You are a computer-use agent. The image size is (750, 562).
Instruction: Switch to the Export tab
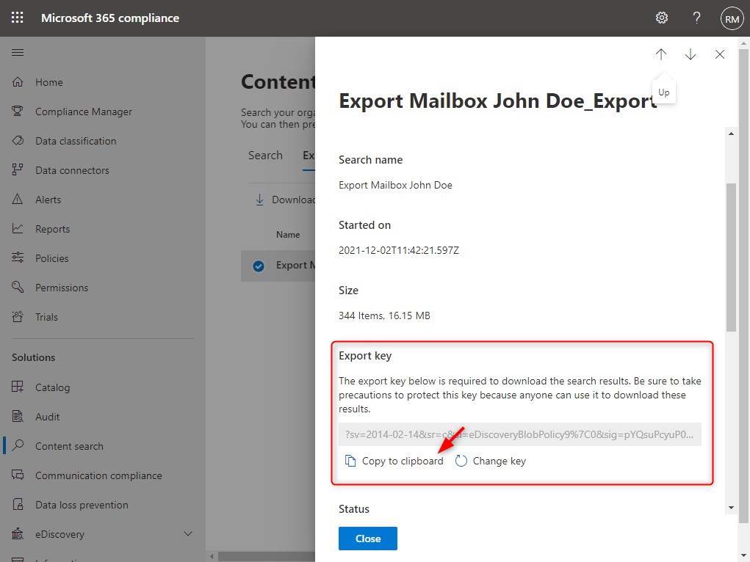tap(309, 156)
